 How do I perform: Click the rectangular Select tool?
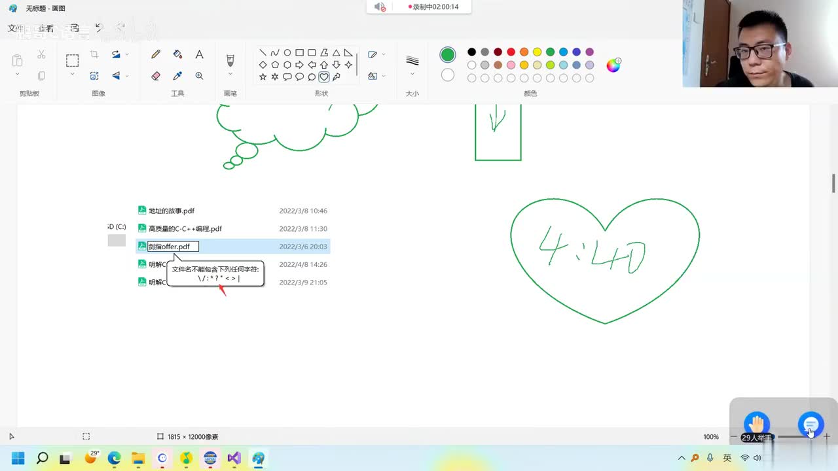(x=72, y=60)
